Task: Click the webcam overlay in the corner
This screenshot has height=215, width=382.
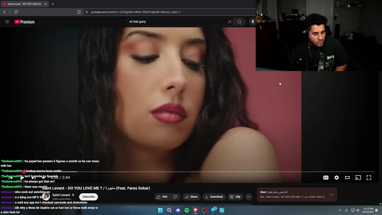Action: (319, 36)
